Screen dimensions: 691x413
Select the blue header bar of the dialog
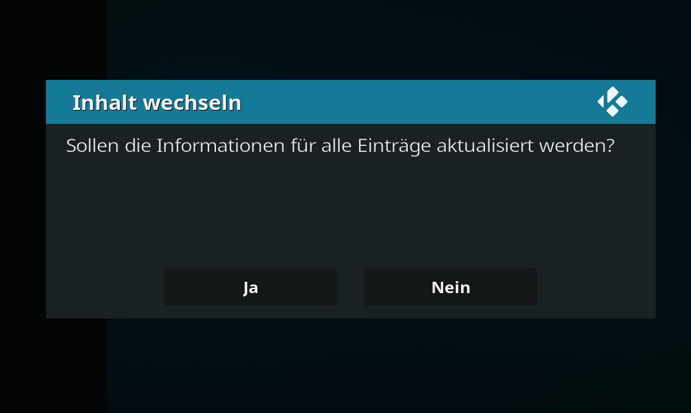[350, 102]
